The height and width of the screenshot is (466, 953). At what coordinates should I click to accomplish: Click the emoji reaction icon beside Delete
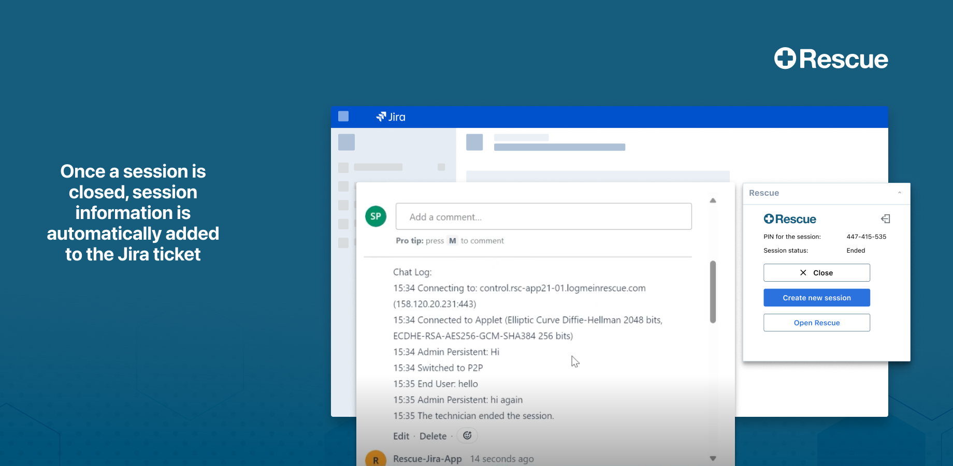click(467, 435)
